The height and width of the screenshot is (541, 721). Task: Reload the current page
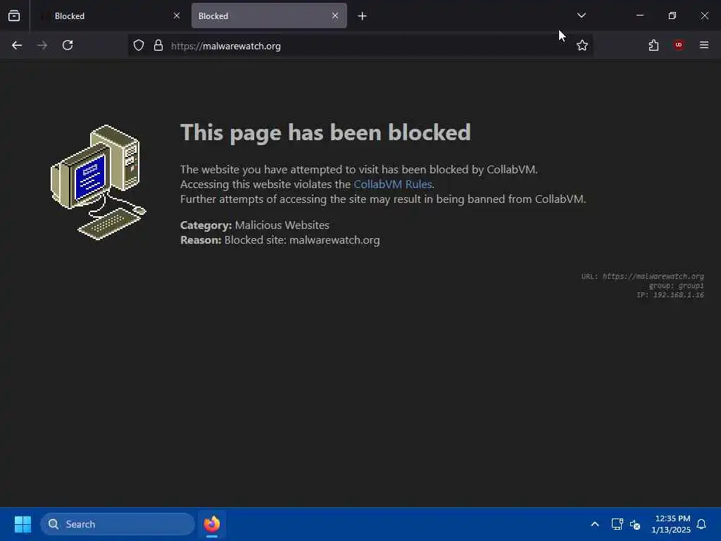[x=68, y=45]
